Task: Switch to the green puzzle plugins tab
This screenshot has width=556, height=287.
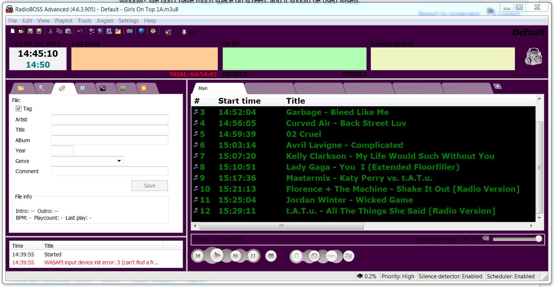Action: pyautogui.click(x=123, y=88)
